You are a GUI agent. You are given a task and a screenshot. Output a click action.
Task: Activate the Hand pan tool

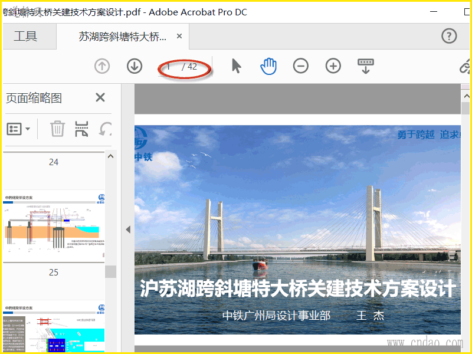pos(268,66)
